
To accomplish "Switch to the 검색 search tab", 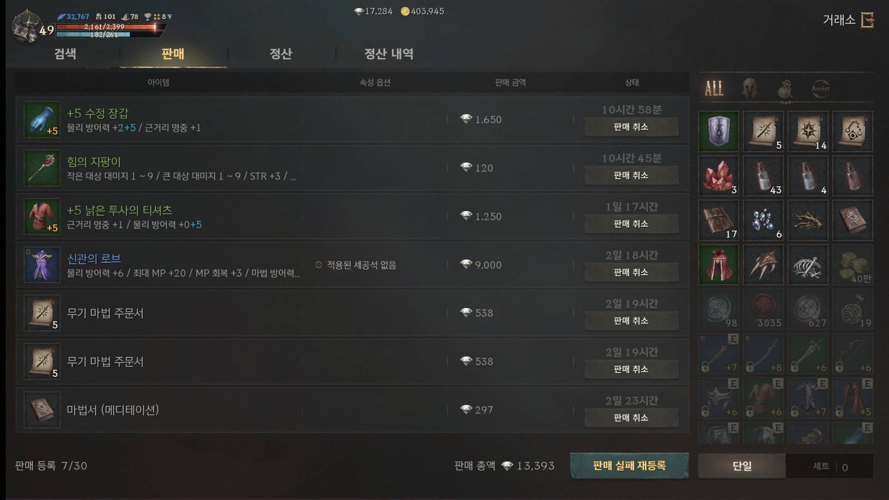I will [65, 54].
